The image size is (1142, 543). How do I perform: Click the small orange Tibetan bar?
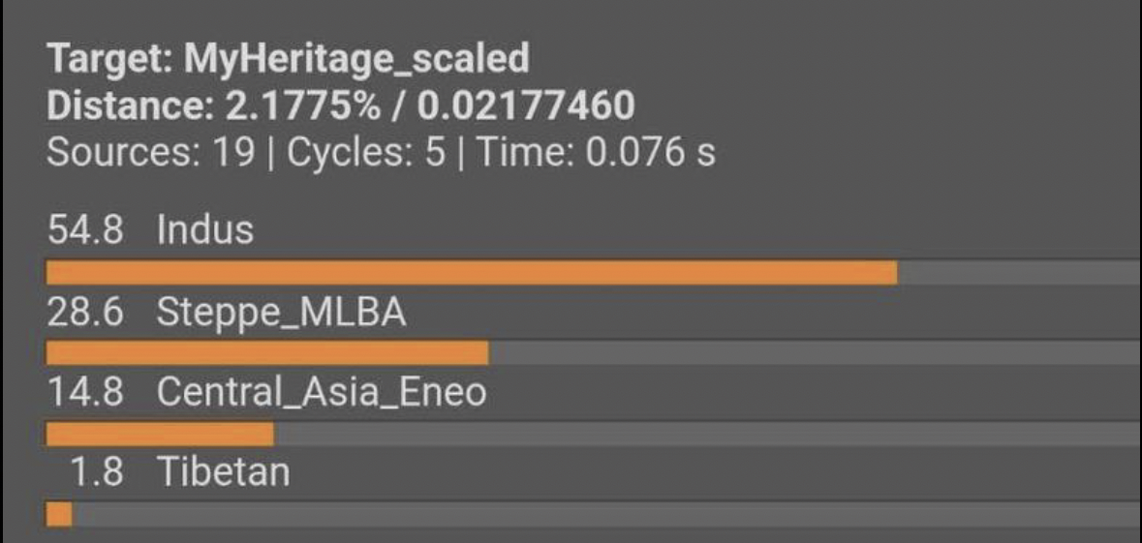pyautogui.click(x=59, y=514)
